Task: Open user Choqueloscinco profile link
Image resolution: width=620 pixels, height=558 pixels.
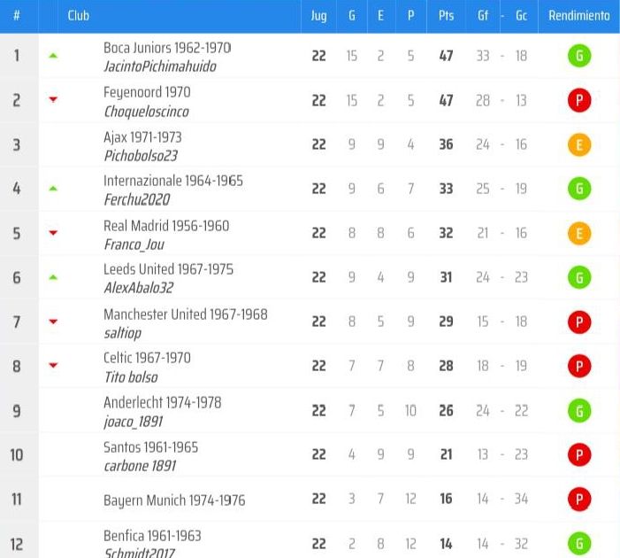Action: point(146,112)
